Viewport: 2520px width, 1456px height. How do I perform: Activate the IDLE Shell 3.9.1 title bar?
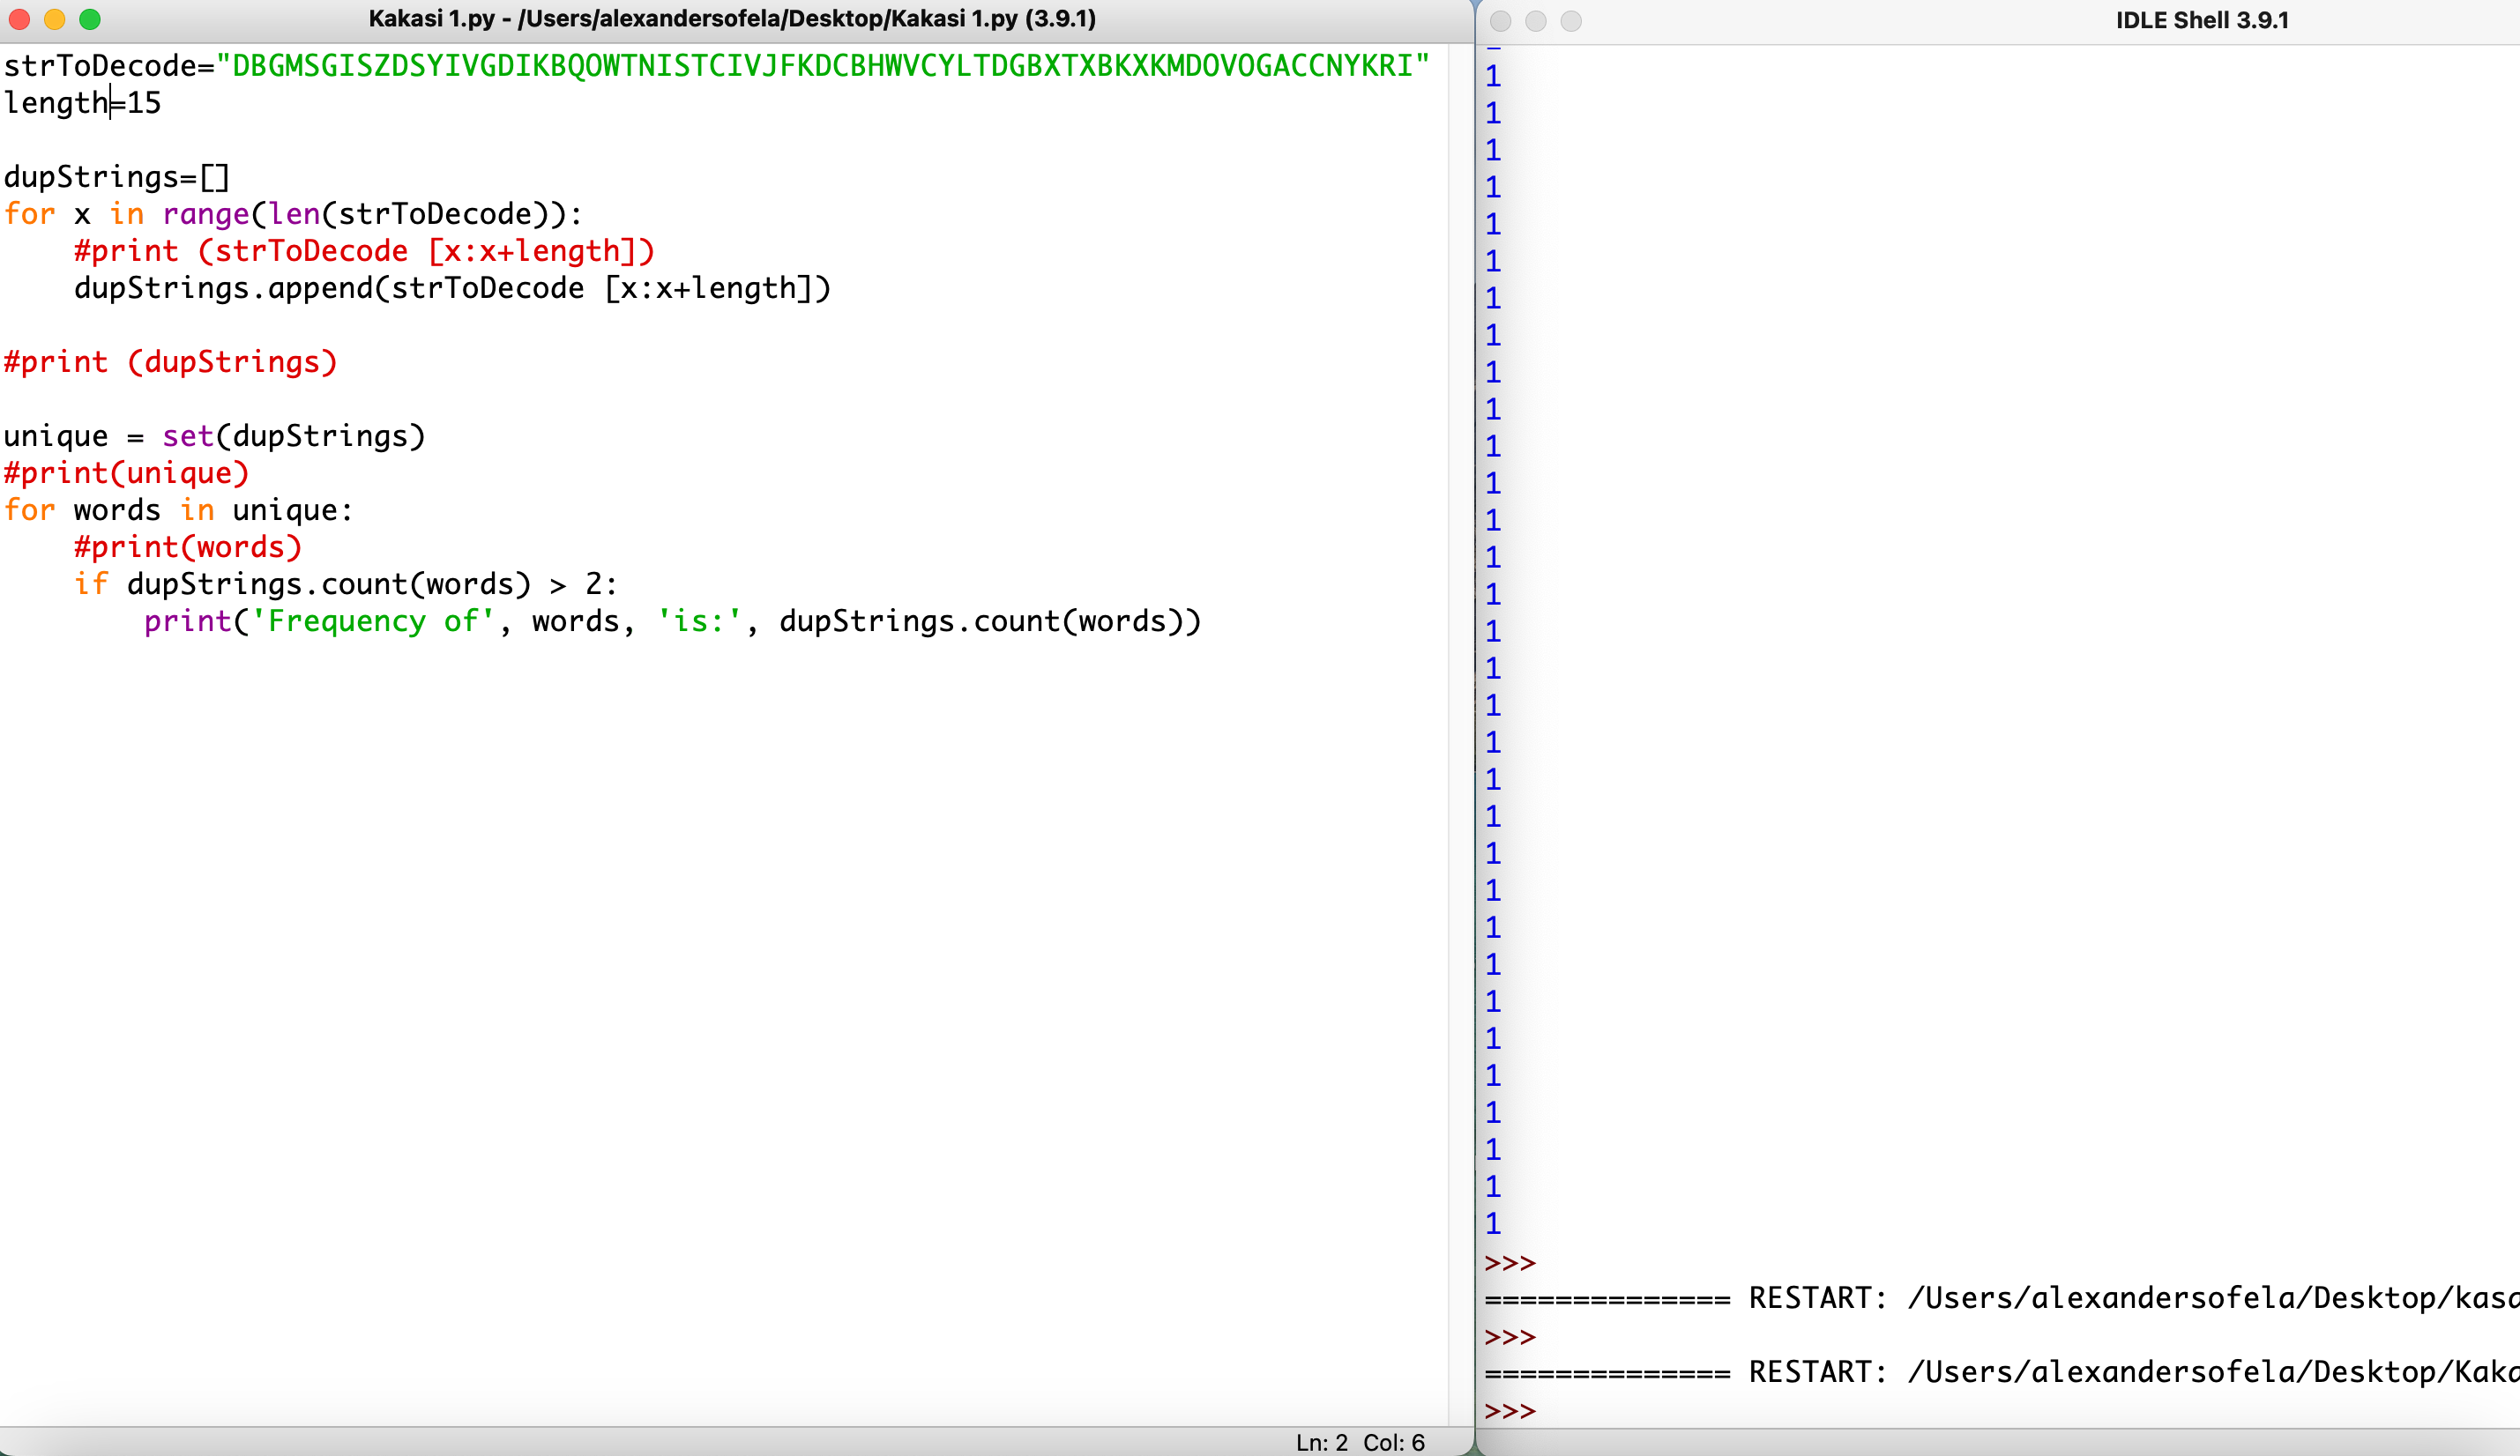2201,21
